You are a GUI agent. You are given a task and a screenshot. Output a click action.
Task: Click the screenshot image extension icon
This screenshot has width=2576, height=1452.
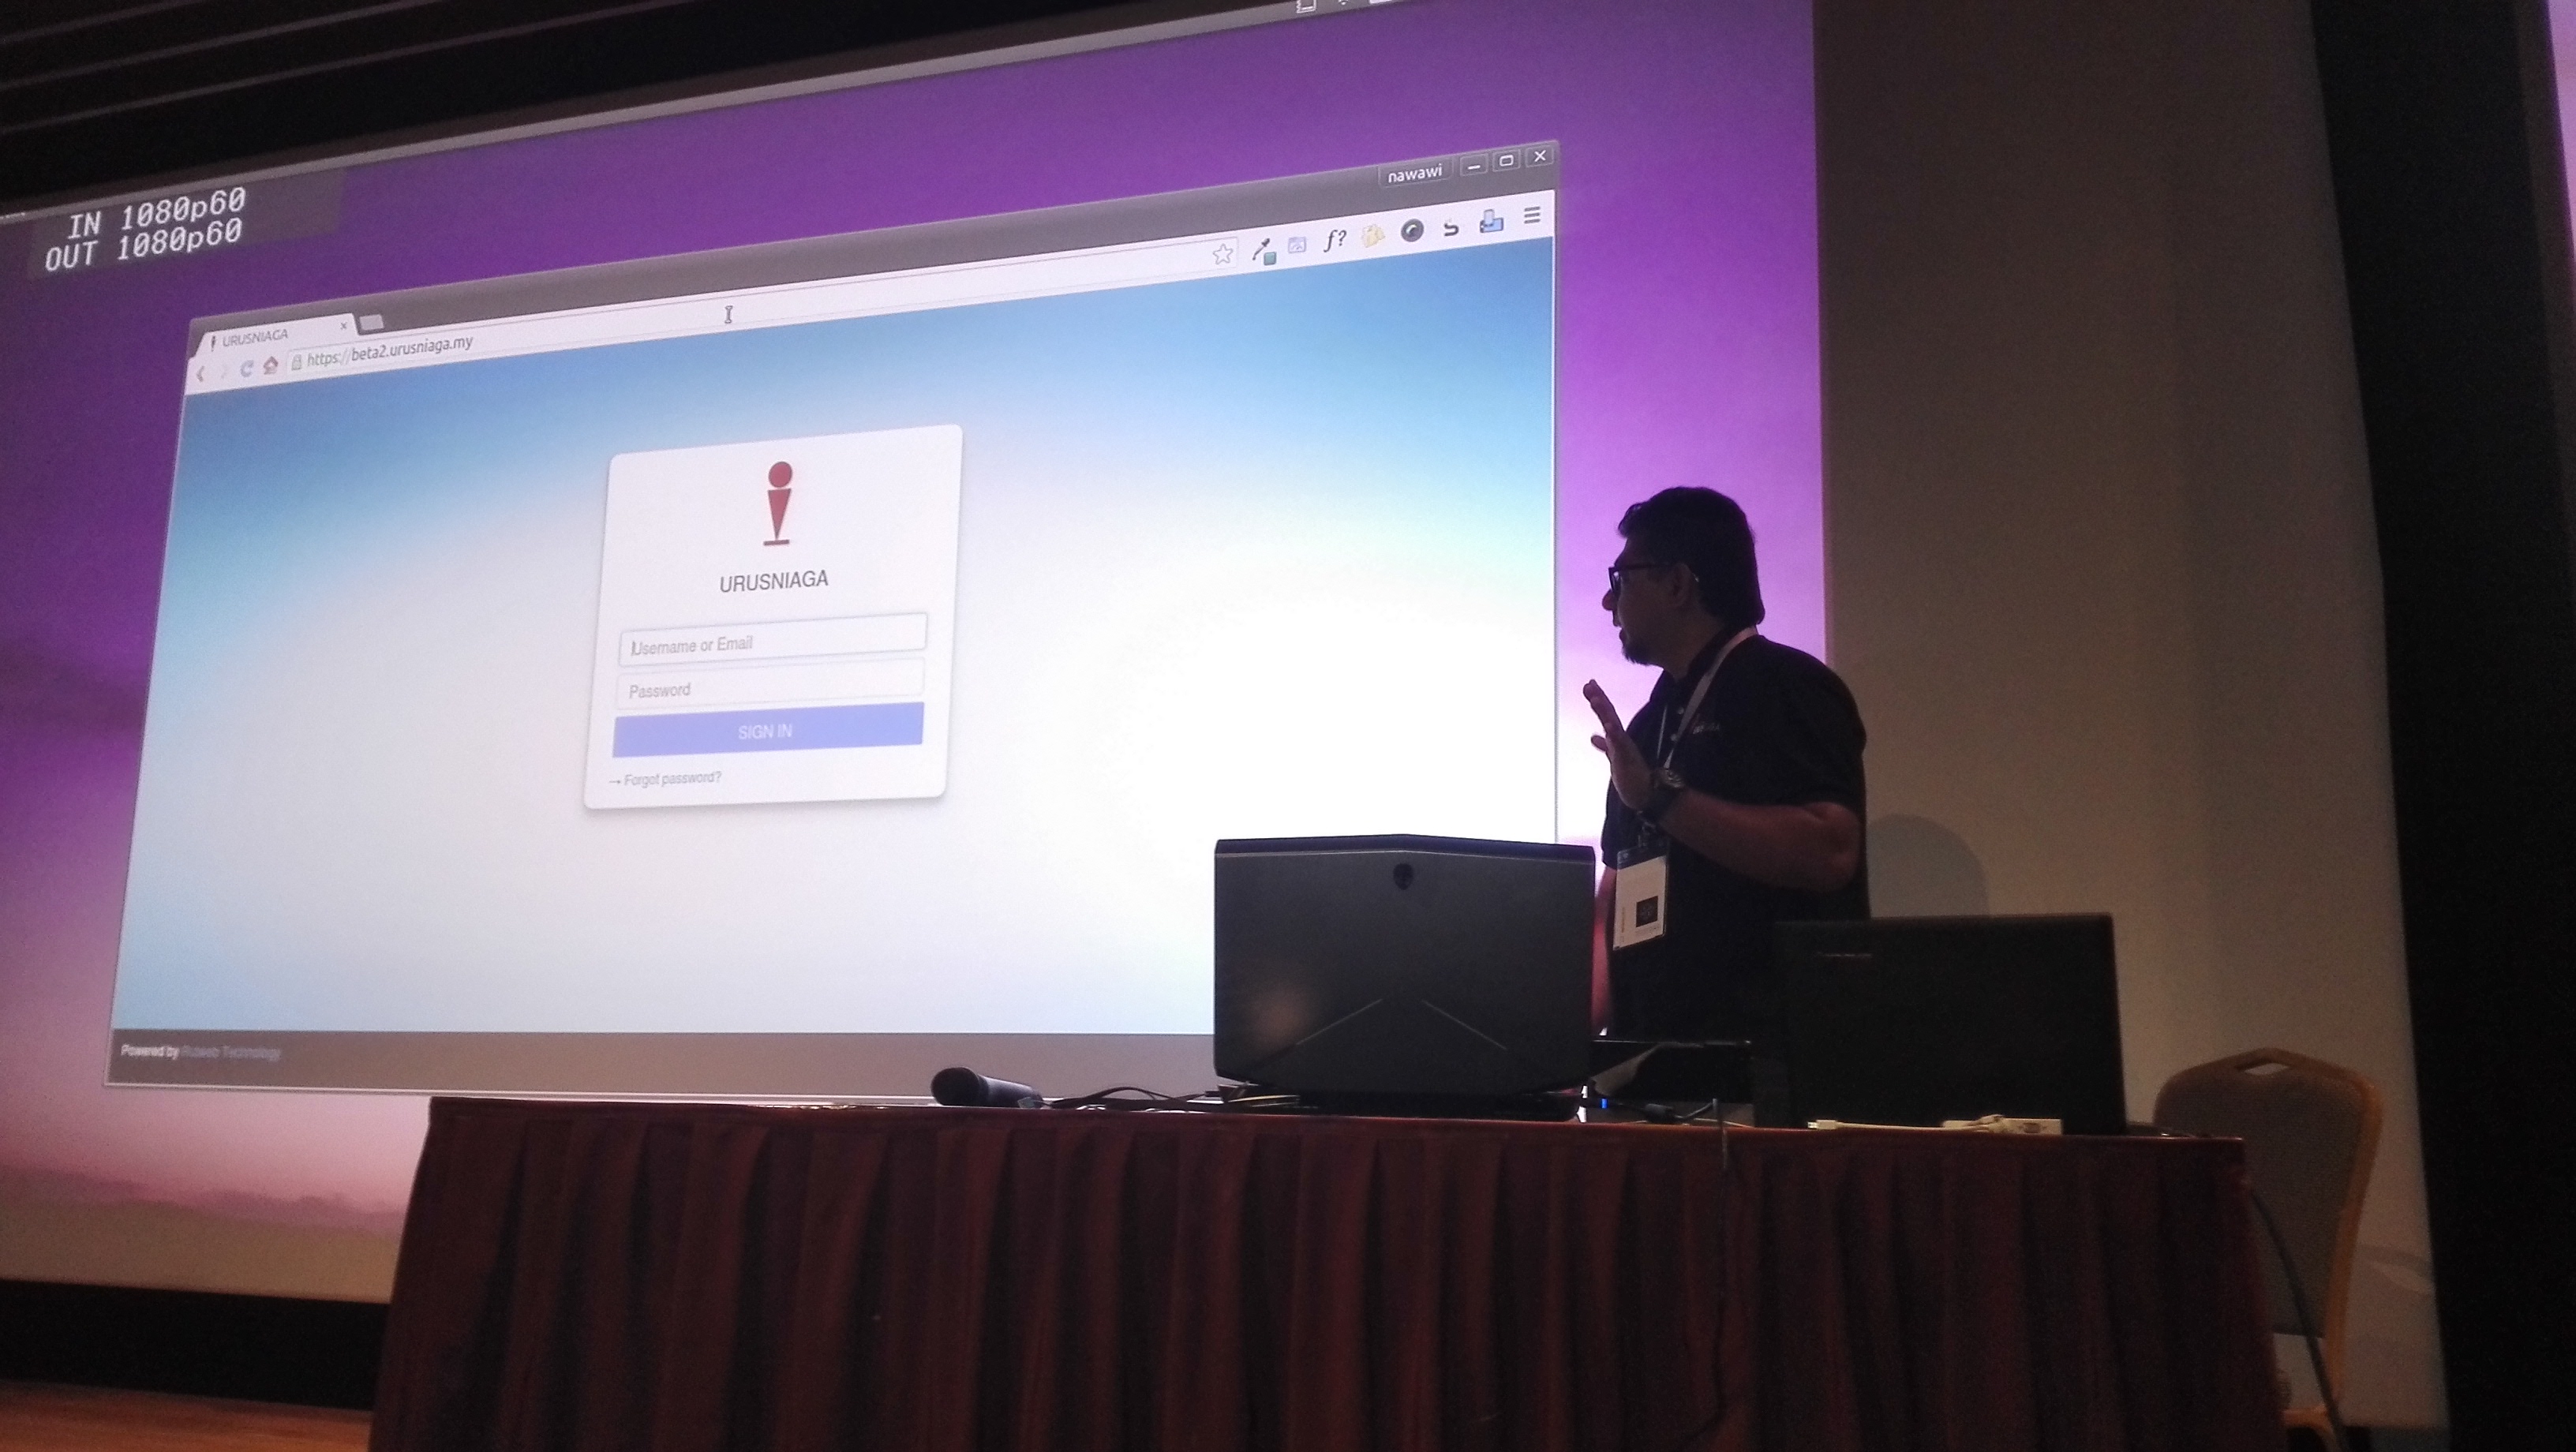[x=1298, y=244]
